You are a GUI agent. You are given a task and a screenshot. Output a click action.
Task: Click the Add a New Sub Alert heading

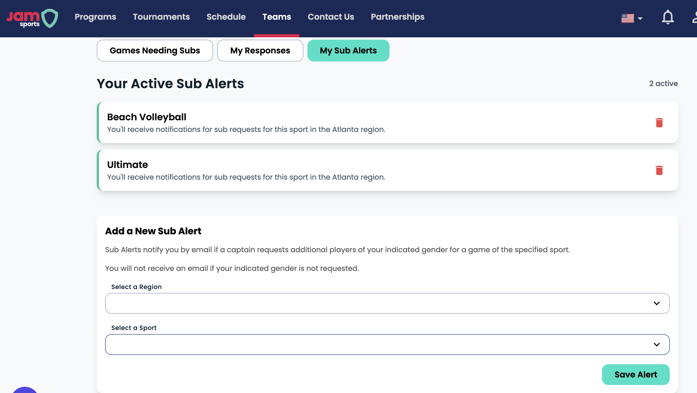[x=153, y=231]
